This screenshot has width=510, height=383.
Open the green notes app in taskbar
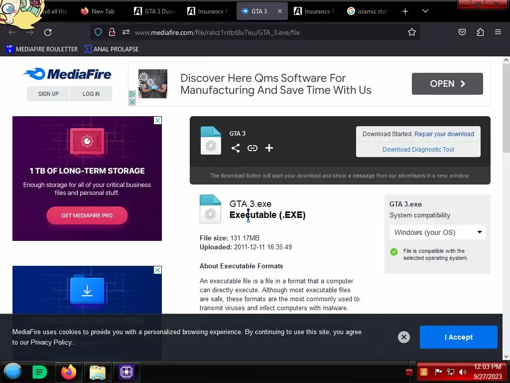point(40,372)
